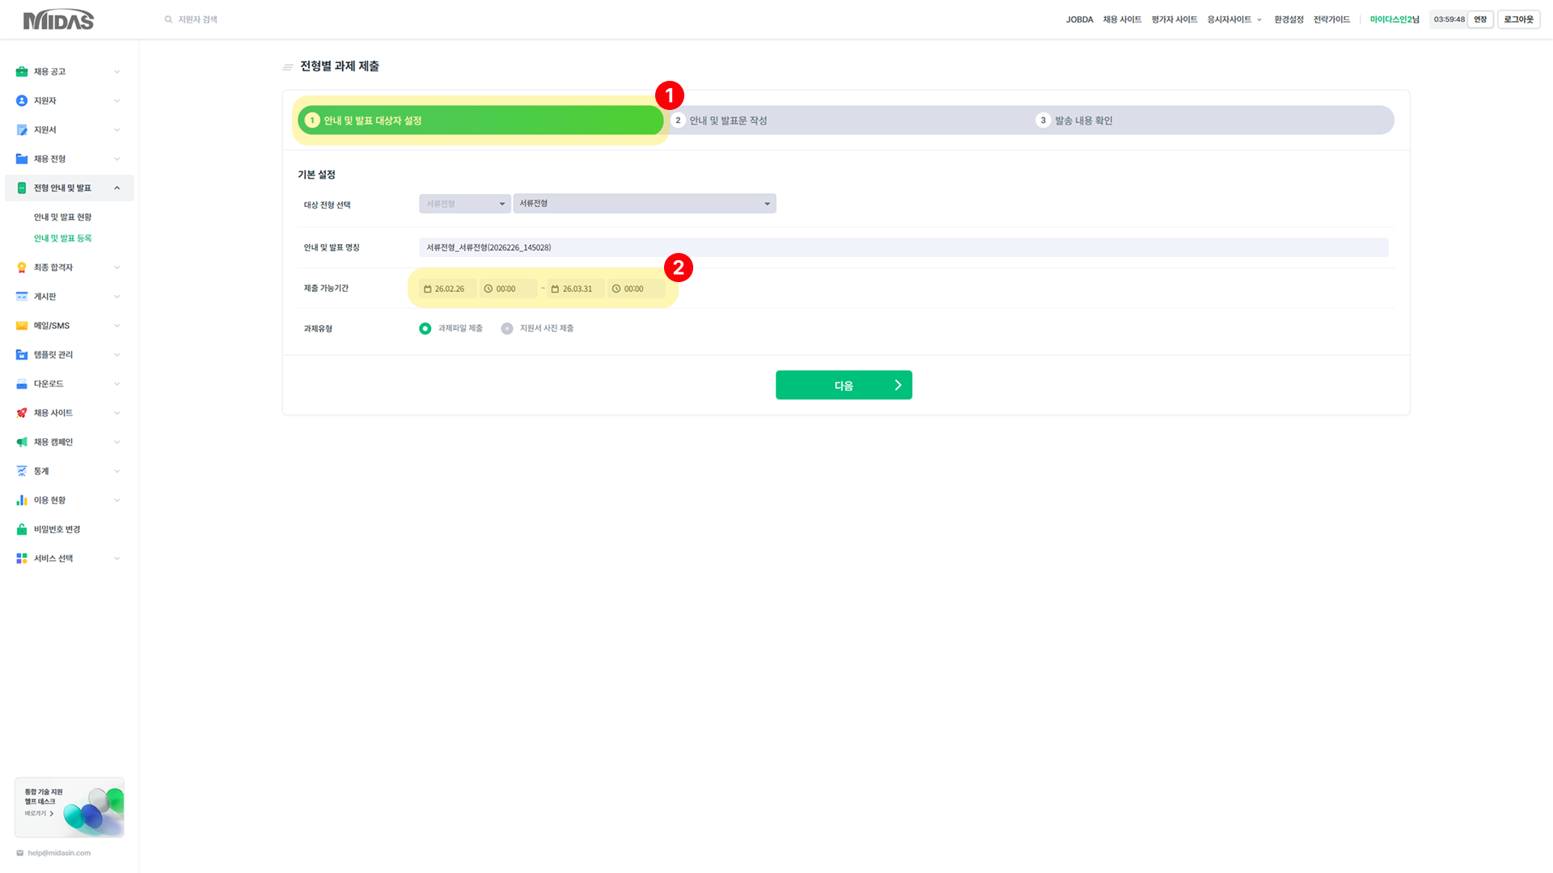Click the 로그아웃 button

pyautogui.click(x=1518, y=19)
